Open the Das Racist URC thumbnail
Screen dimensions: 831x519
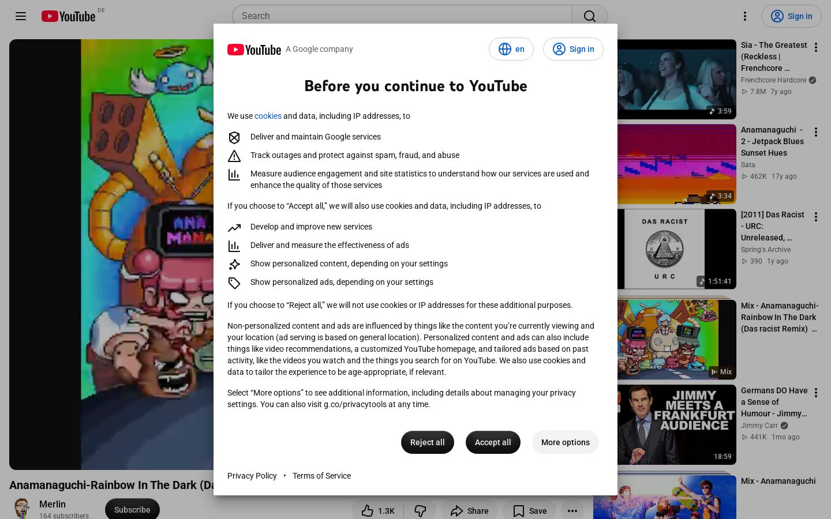pyautogui.click(x=677, y=249)
